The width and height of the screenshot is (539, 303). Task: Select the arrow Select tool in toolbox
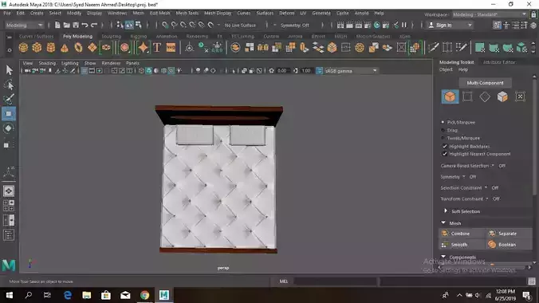coord(9,70)
